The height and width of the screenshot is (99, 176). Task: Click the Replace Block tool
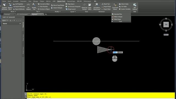click(10, 6)
